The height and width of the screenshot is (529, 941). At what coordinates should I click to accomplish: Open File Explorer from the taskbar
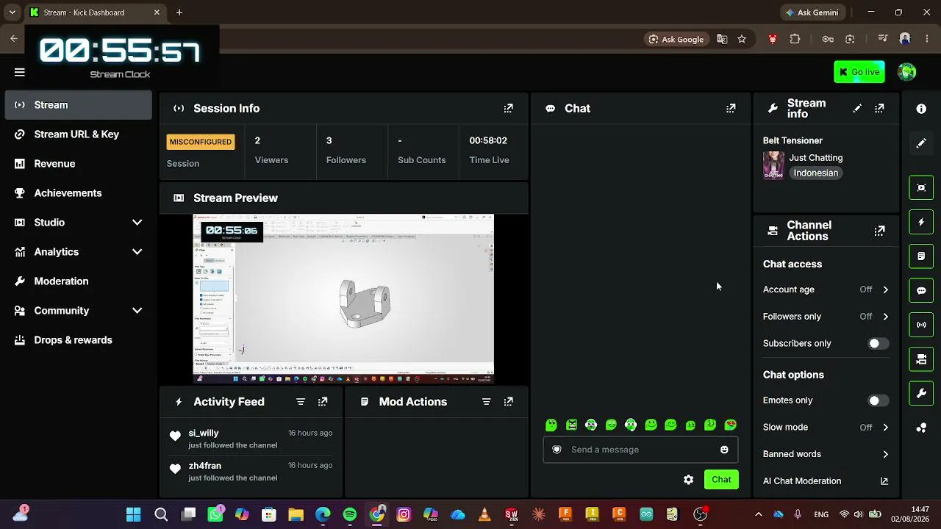pos(296,514)
